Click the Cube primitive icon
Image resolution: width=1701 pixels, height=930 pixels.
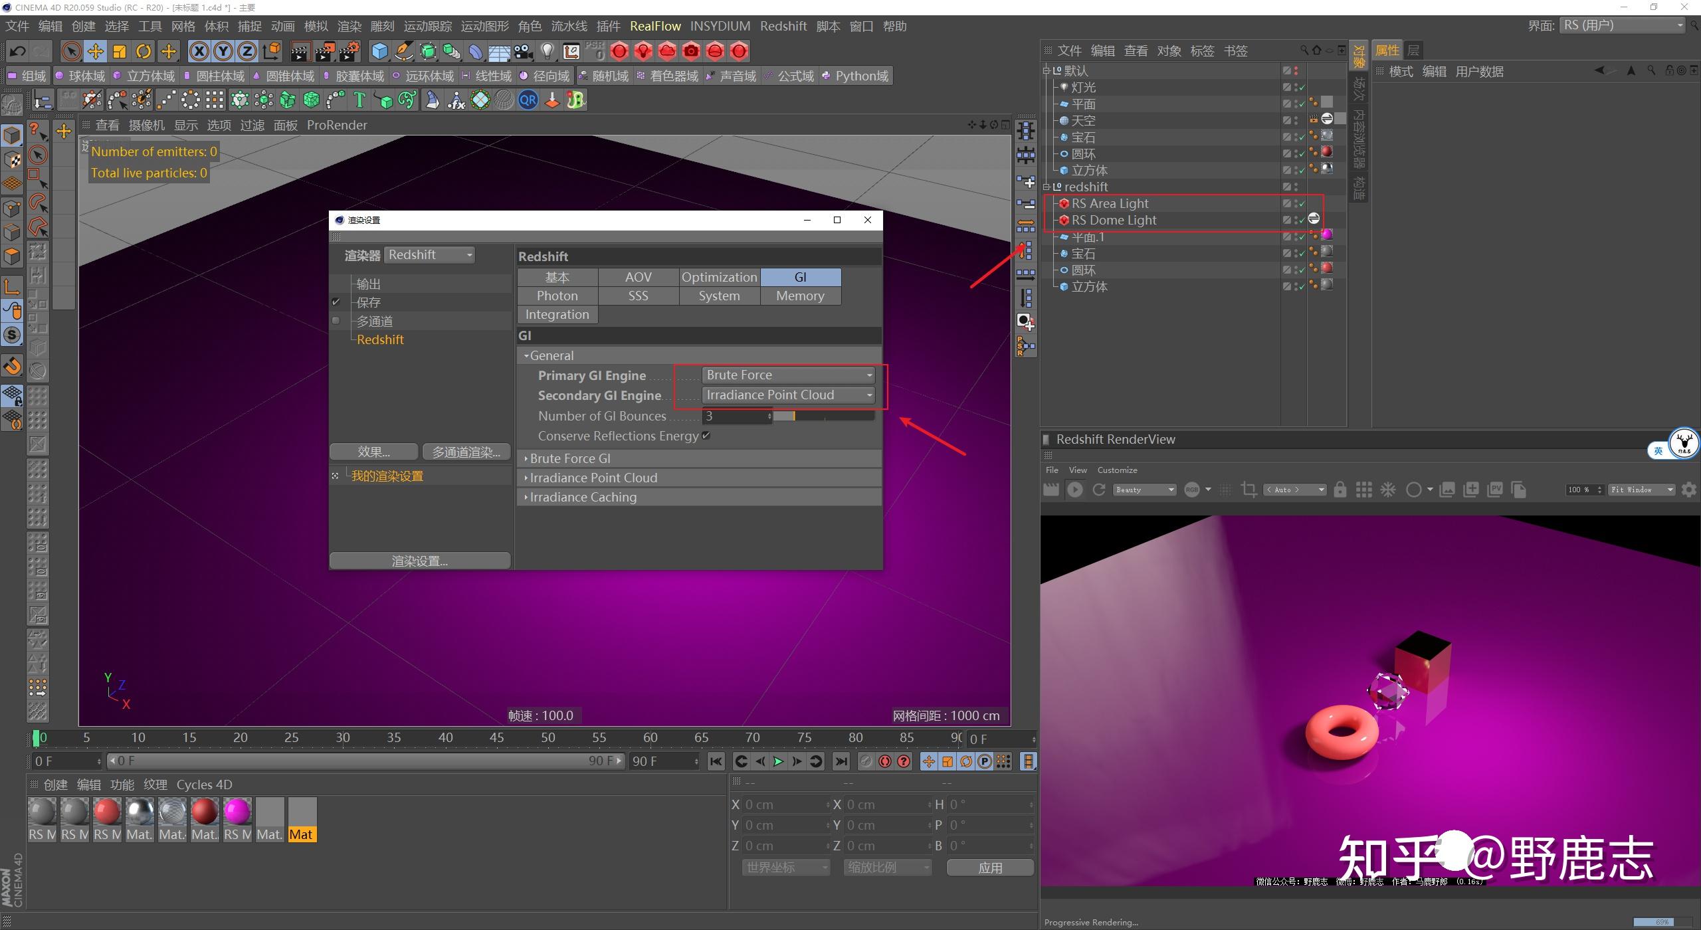pos(379,51)
